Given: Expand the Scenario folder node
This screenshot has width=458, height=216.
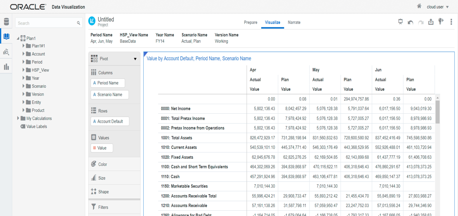Looking at the screenshot, I should [x=24, y=86].
